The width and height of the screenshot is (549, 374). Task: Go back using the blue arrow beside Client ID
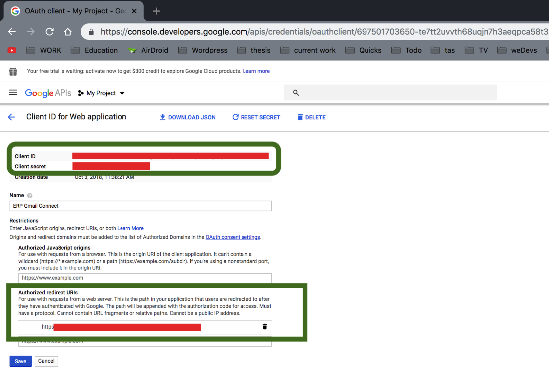pyautogui.click(x=11, y=117)
